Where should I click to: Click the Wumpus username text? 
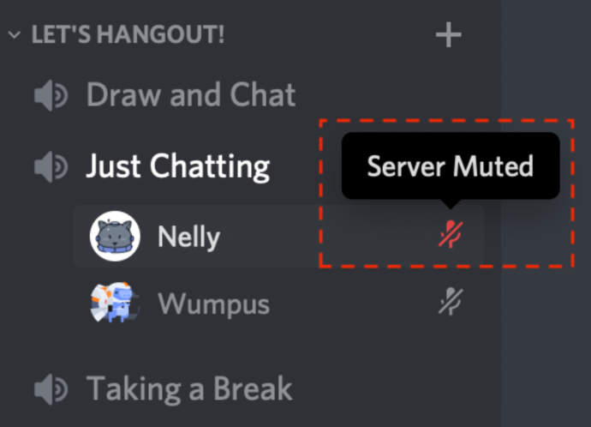[214, 304]
